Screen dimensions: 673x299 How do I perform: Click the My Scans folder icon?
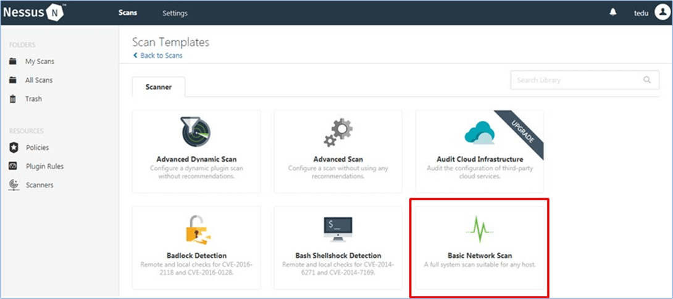point(13,61)
